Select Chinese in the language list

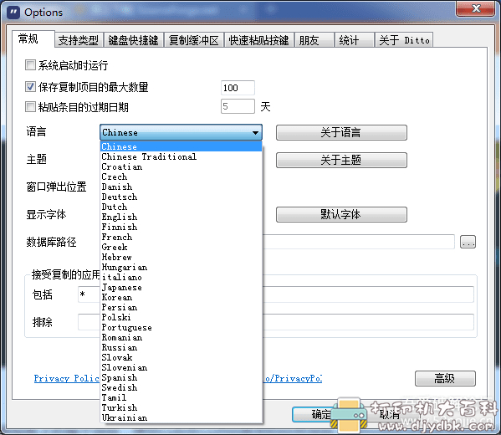181,146
